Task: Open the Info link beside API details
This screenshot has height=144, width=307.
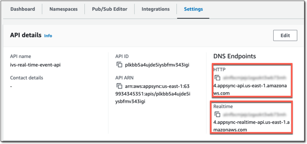Action: click(48, 36)
